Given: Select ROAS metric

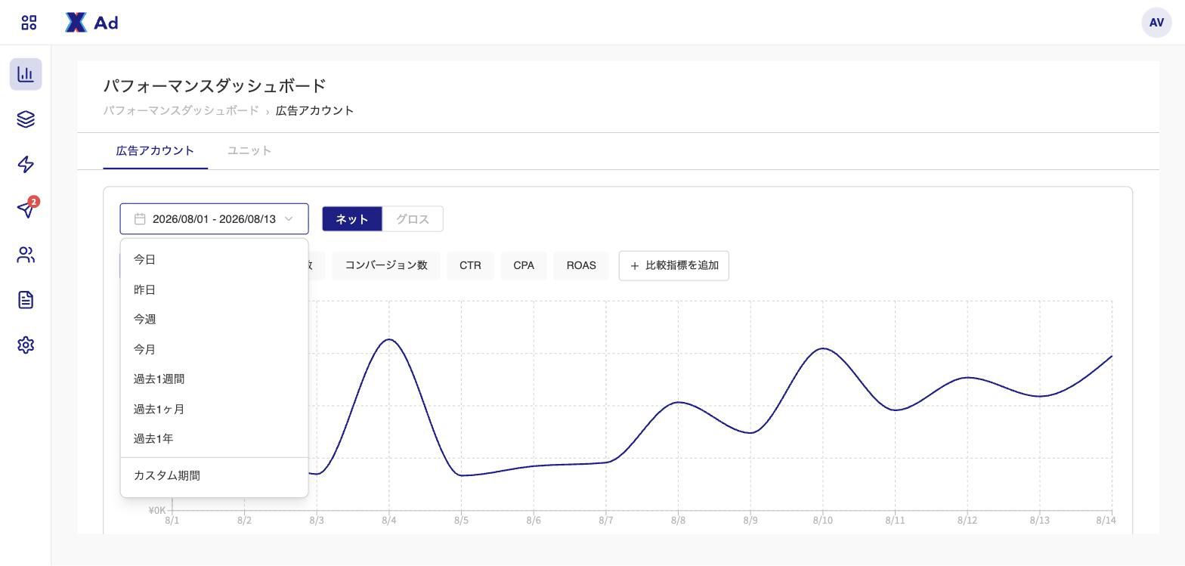Looking at the screenshot, I should pyautogui.click(x=581, y=265).
